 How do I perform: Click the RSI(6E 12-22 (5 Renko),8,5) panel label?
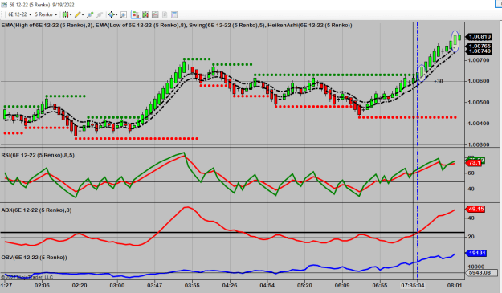pos(38,155)
